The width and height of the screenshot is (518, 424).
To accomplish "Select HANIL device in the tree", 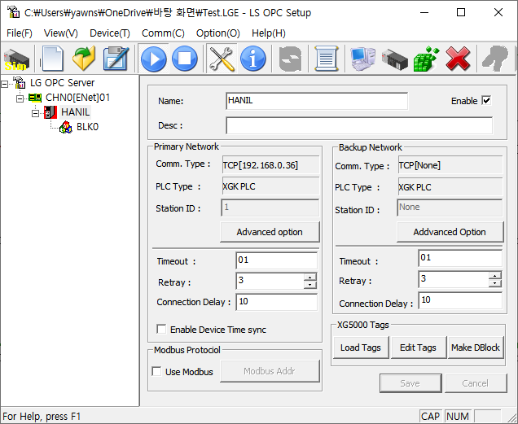I will [75, 112].
